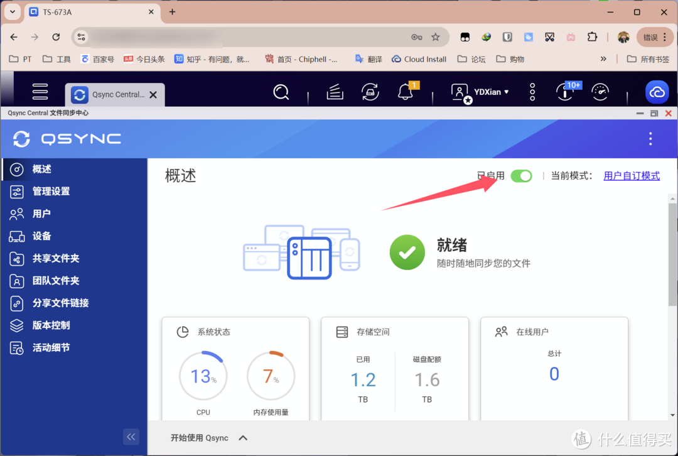678x456 pixels.
Task: Open the dashboard gauge icon
Action: pos(600,92)
